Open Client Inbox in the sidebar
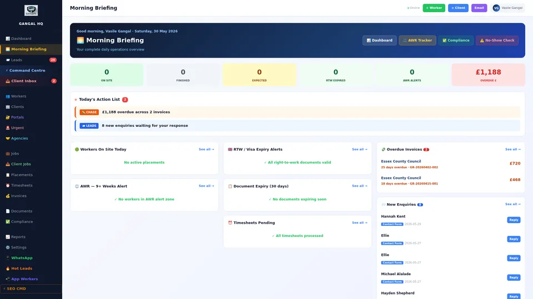Image resolution: width=533 pixels, height=299 pixels. pyautogui.click(x=31, y=81)
